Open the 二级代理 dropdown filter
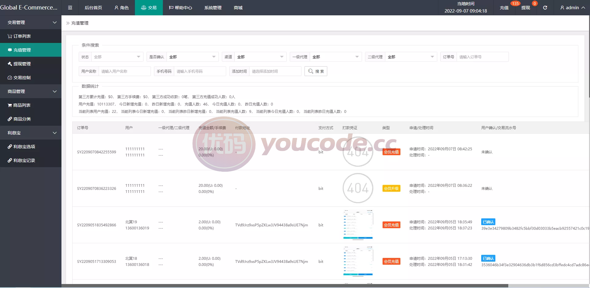Screen dimensions: 590x288 [411, 57]
